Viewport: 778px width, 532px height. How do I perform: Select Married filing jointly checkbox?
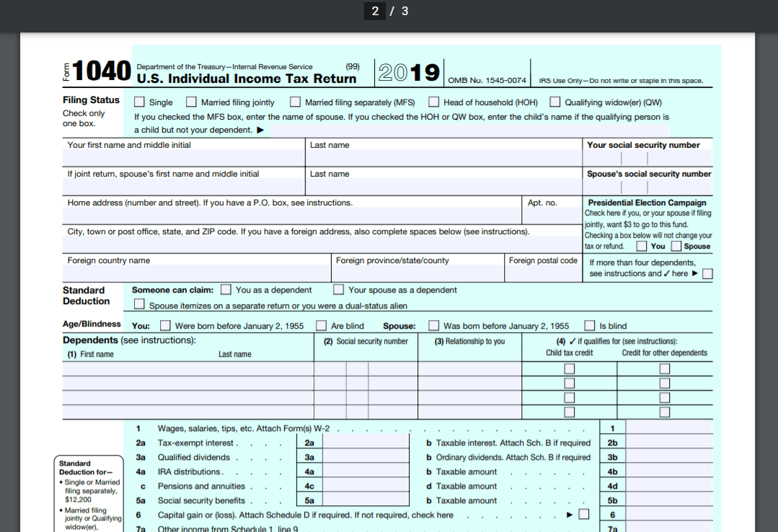click(192, 102)
